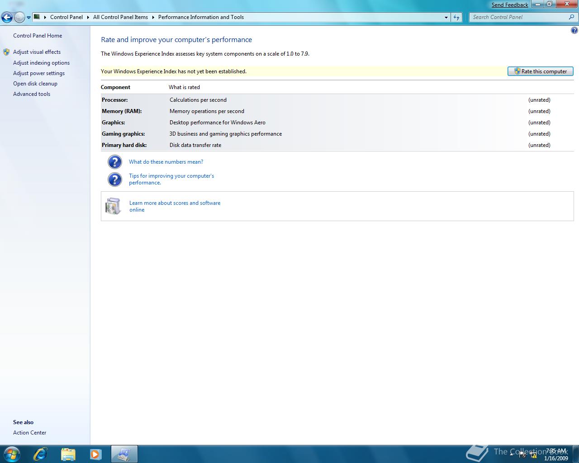Launch Windows Media Player from taskbar
The width and height of the screenshot is (579, 463).
pyautogui.click(x=95, y=454)
